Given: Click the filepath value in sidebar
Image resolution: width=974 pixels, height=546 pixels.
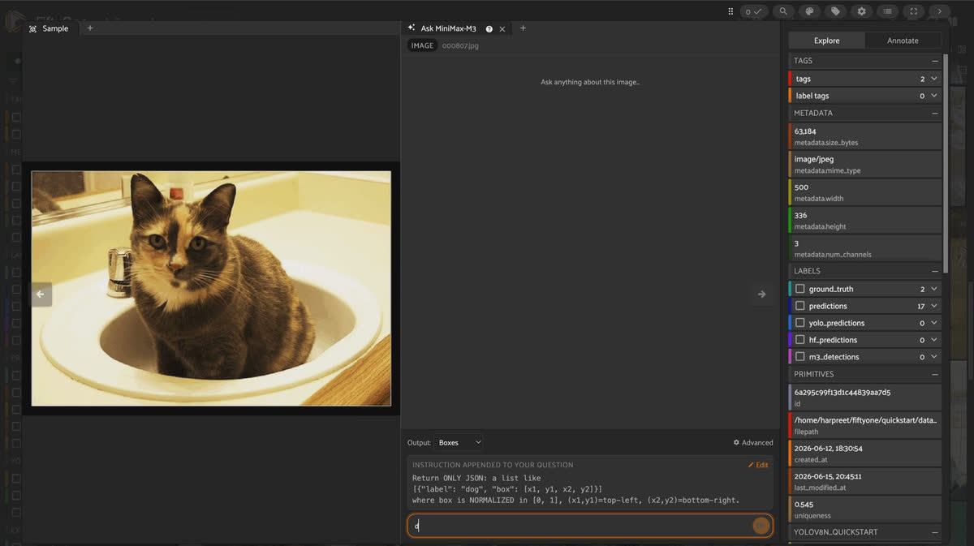Looking at the screenshot, I should coord(865,420).
